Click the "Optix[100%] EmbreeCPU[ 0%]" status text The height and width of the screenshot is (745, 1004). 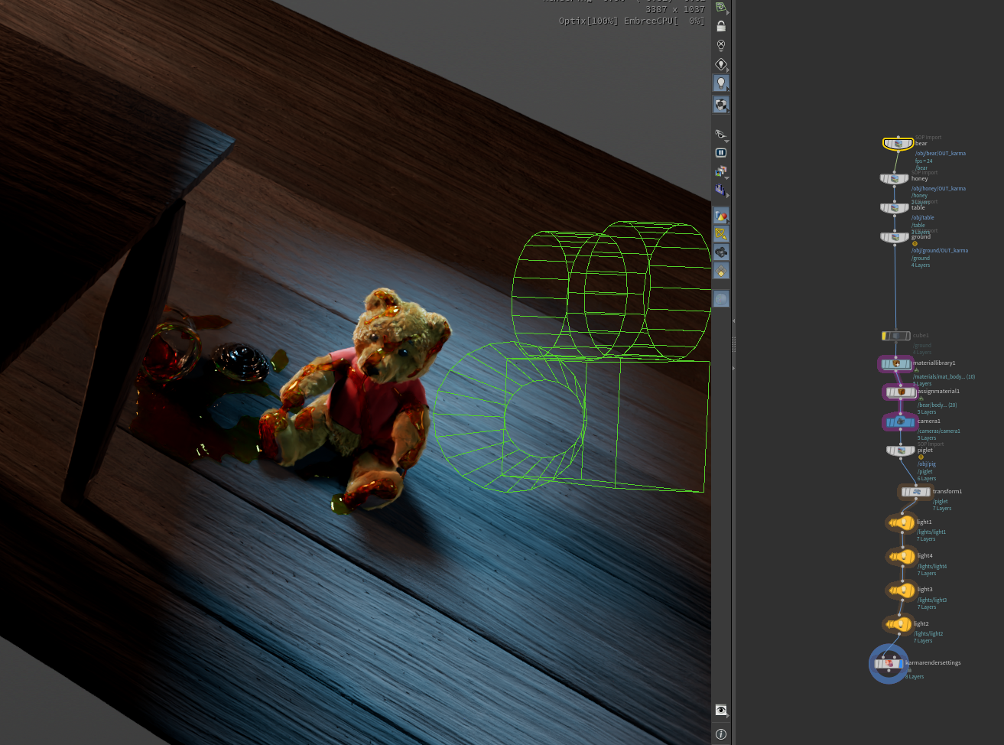[632, 21]
